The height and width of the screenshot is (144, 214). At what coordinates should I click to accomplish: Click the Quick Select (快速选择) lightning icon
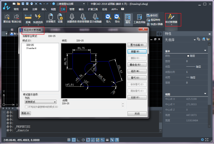[x=38, y=17]
